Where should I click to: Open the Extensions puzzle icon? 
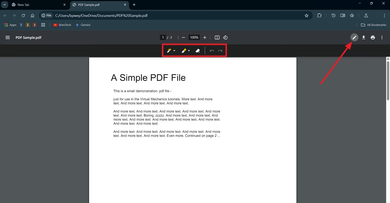coord(319,16)
